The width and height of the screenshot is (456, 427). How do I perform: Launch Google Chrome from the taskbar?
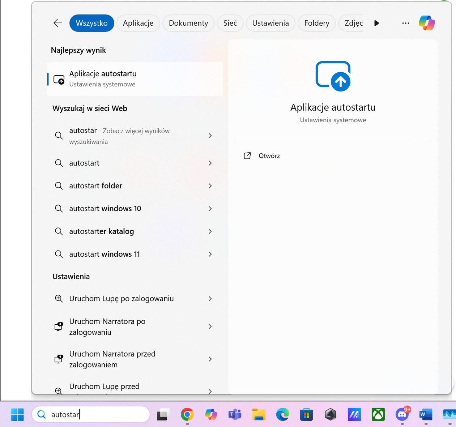[187, 414]
